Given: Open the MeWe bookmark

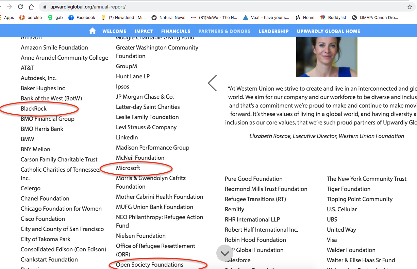Looking at the screenshot, I should coord(214,18).
